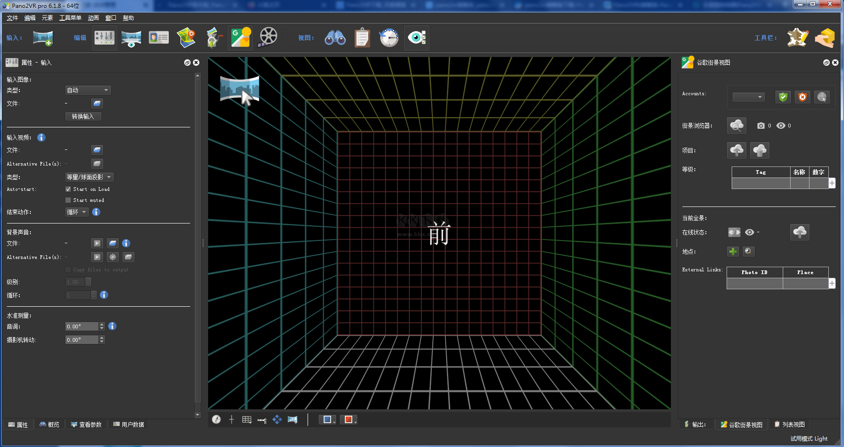Expand the video projection type dropdown
This screenshot has width=844, height=447.
[89, 177]
